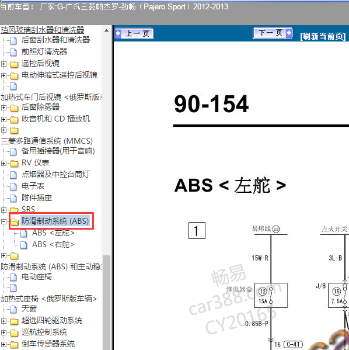This screenshot has width=349, height=350.
Task: Expand the 后窗除雾器 folder
Action: pyautogui.click(x=4, y=108)
